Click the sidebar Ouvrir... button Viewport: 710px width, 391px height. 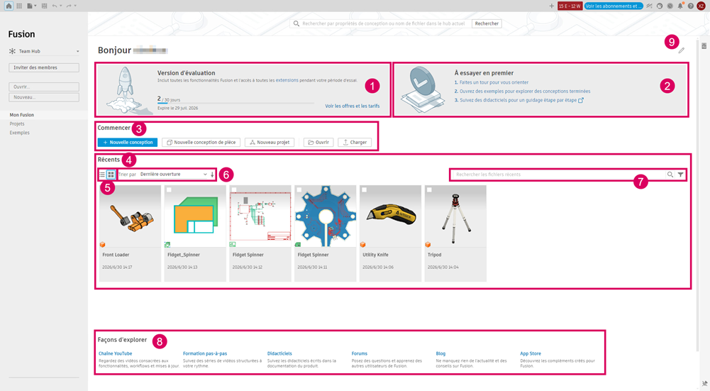pyautogui.click(x=44, y=87)
